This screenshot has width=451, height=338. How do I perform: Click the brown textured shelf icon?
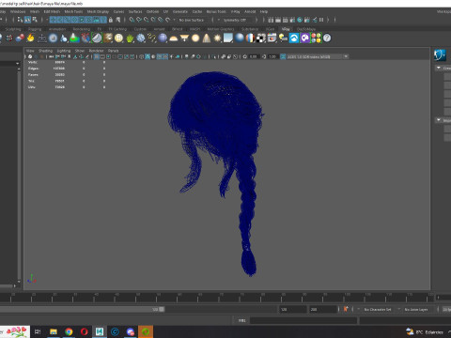(x=108, y=38)
